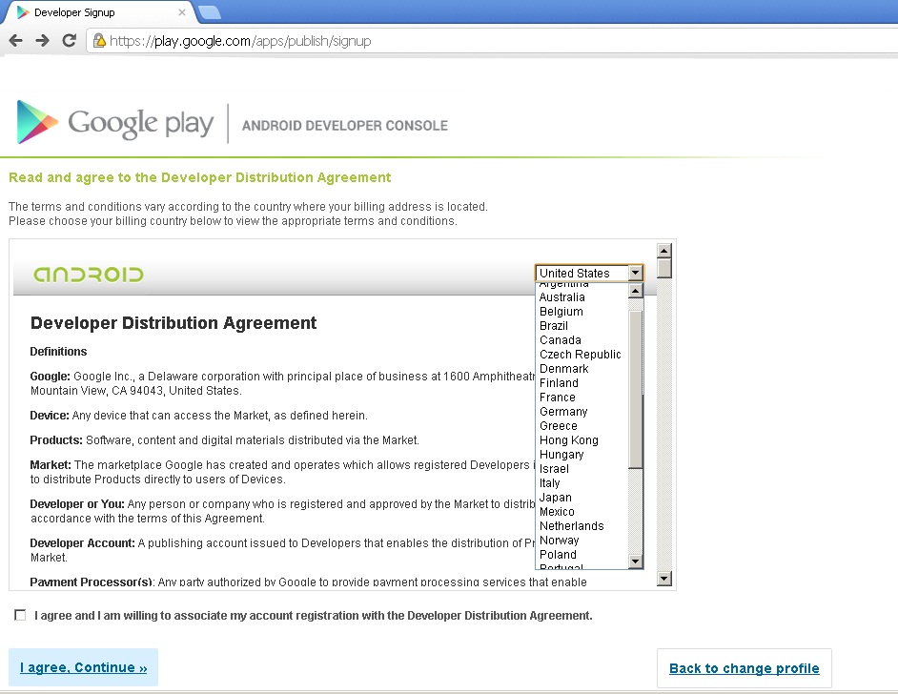
Task: Select Denmark in the country list
Action: (582, 369)
